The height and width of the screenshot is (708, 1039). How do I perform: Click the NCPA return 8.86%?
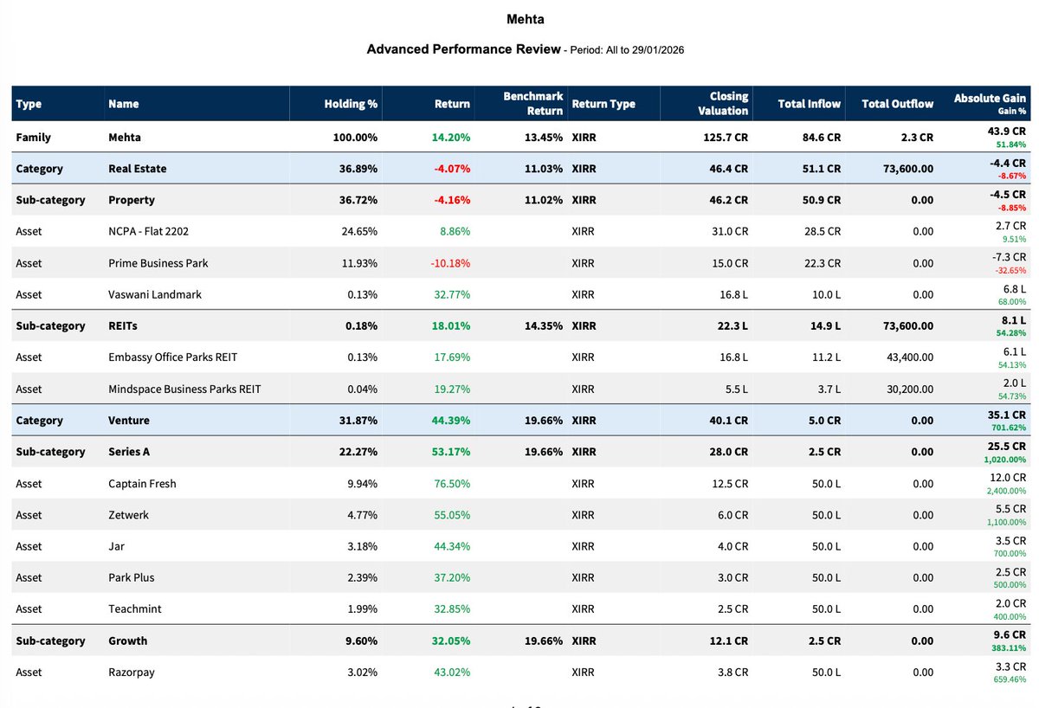click(455, 231)
